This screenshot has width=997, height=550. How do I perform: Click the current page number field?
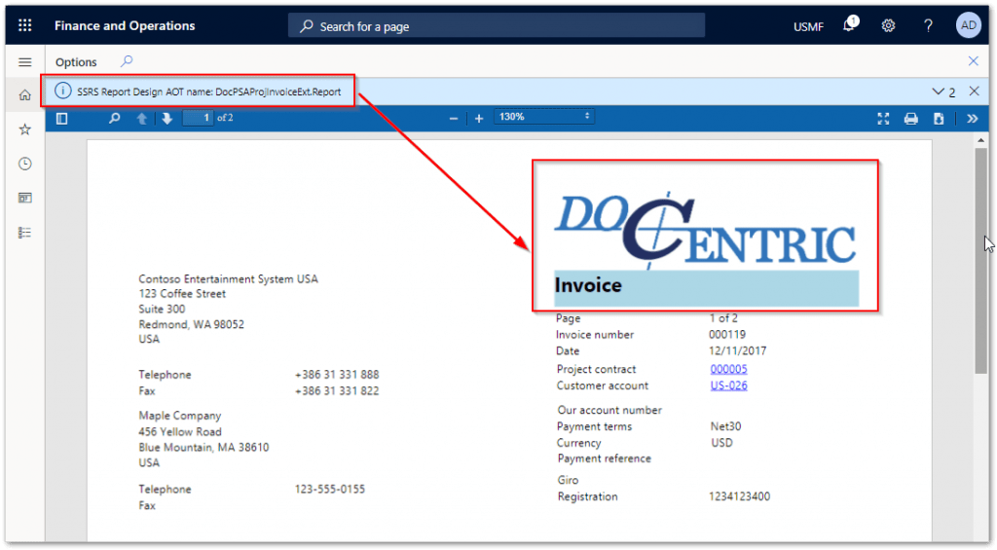[198, 118]
